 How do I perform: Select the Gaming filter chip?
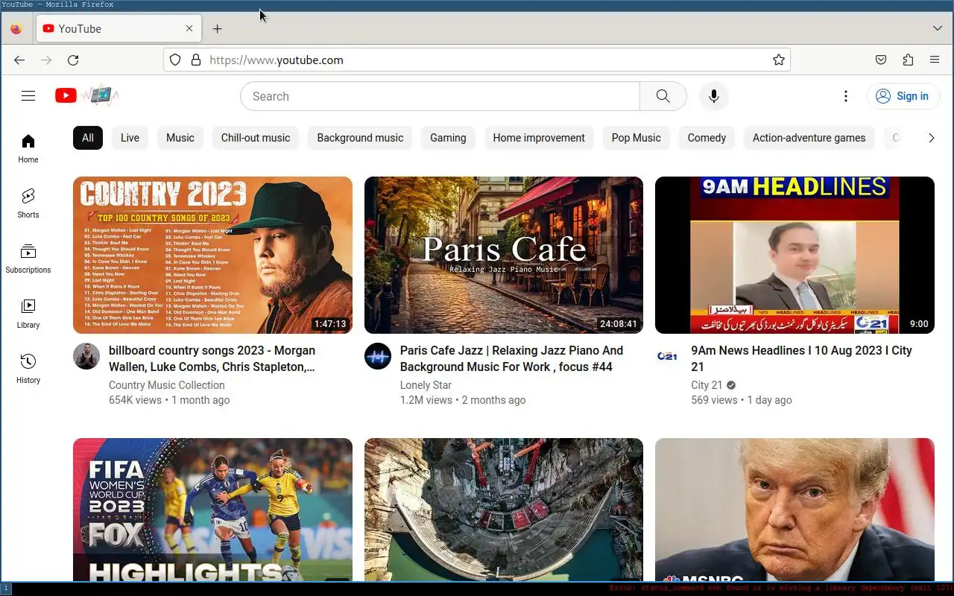[448, 138]
